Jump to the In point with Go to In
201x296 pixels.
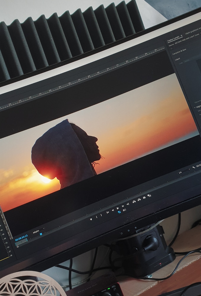click(x=108, y=212)
